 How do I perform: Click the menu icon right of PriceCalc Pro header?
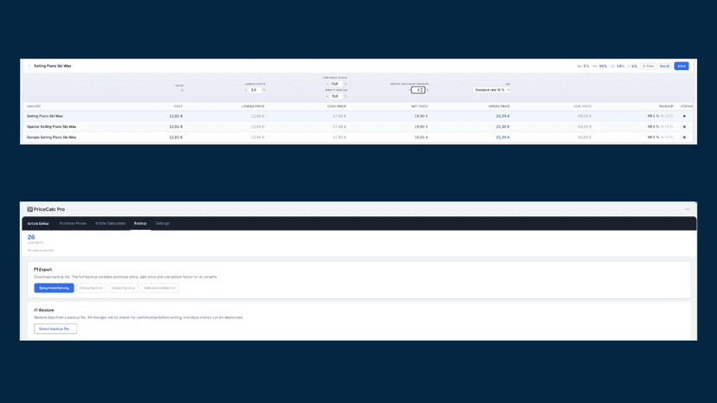[x=688, y=209]
